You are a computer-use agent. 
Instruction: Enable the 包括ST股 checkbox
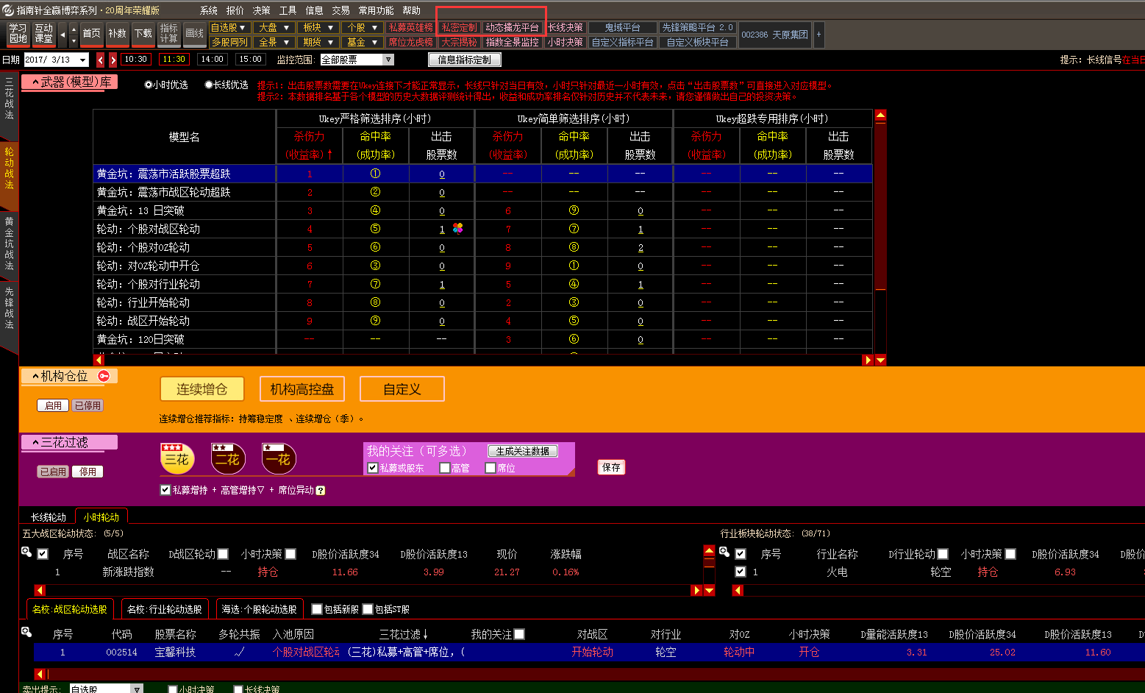[x=368, y=609]
